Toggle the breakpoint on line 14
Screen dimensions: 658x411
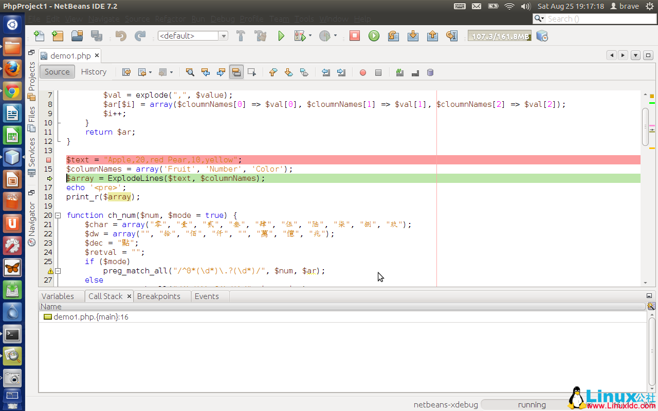(49, 160)
